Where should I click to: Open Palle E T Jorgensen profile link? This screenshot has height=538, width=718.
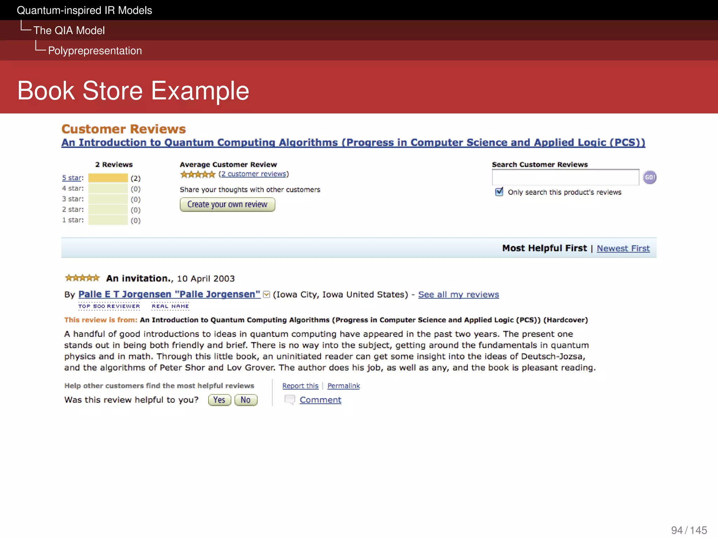click(169, 294)
